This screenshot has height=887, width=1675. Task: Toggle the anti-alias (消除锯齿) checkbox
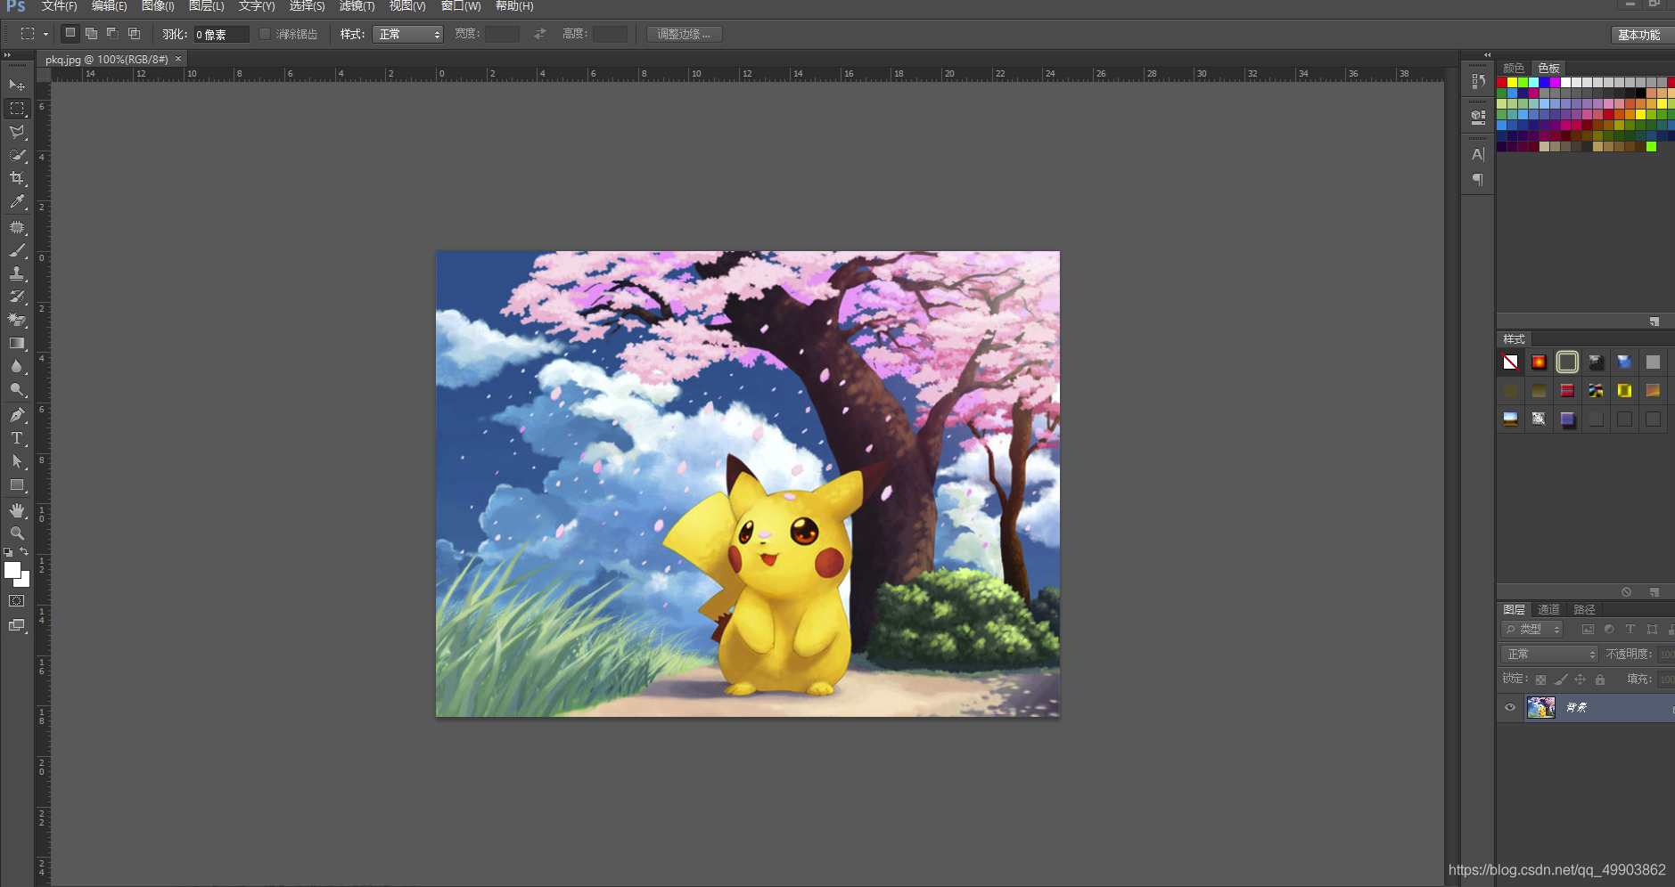(265, 34)
